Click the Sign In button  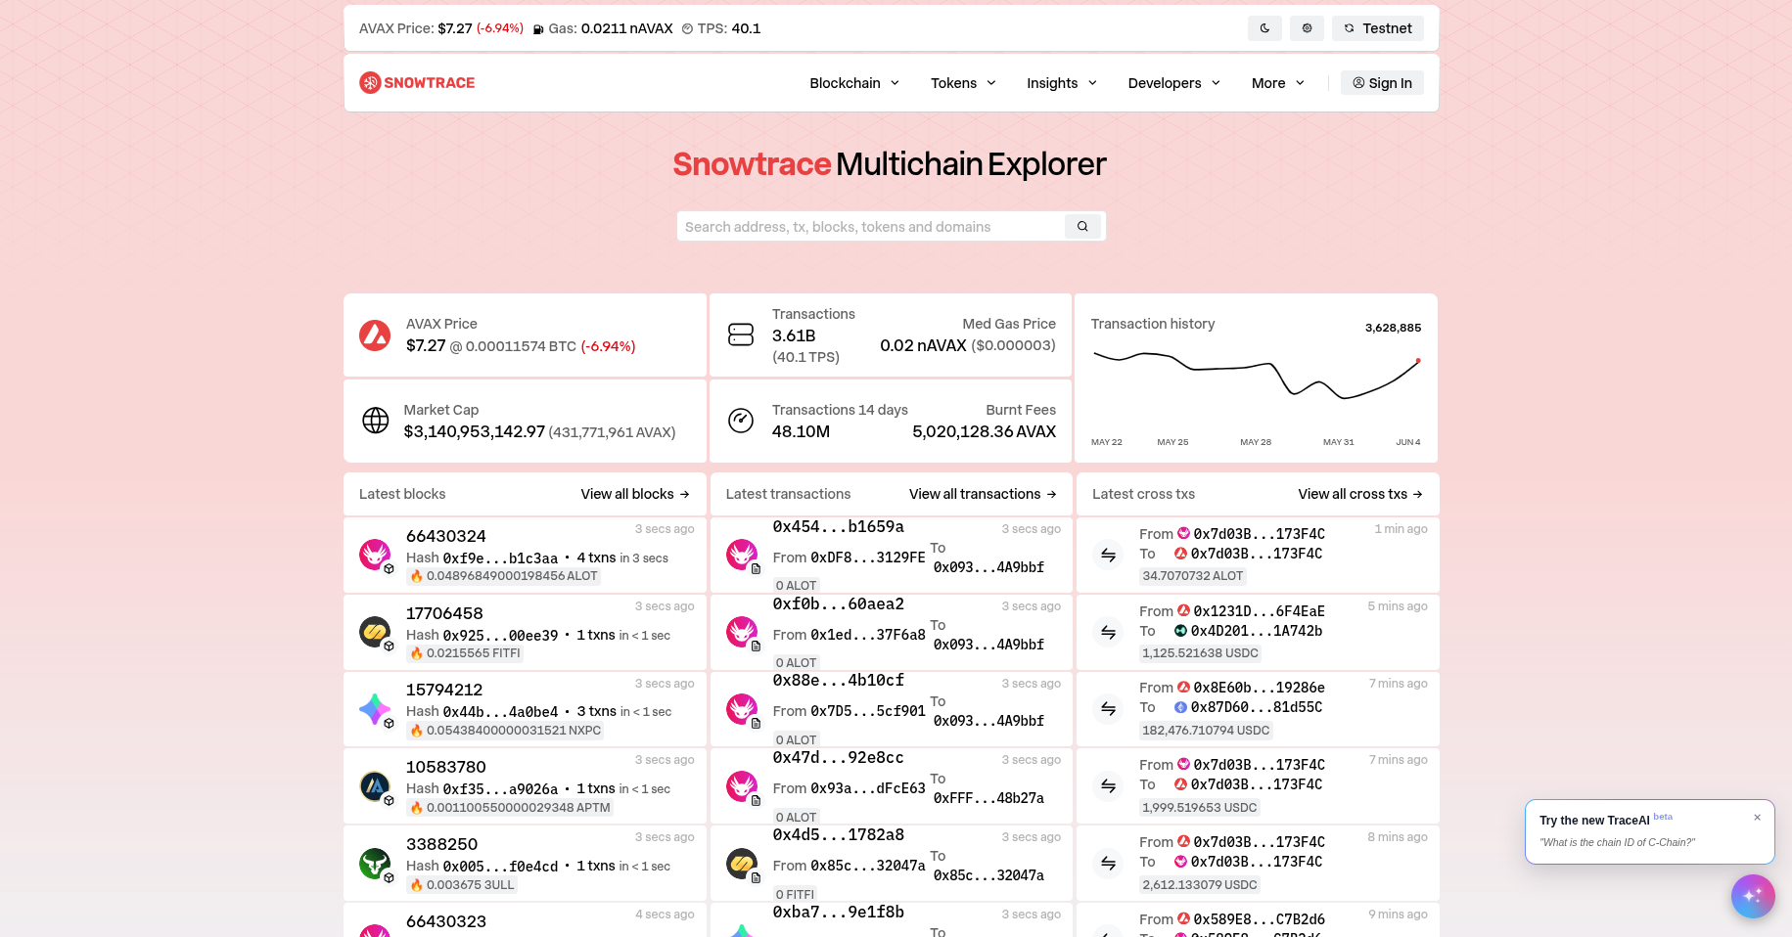[x=1382, y=83]
